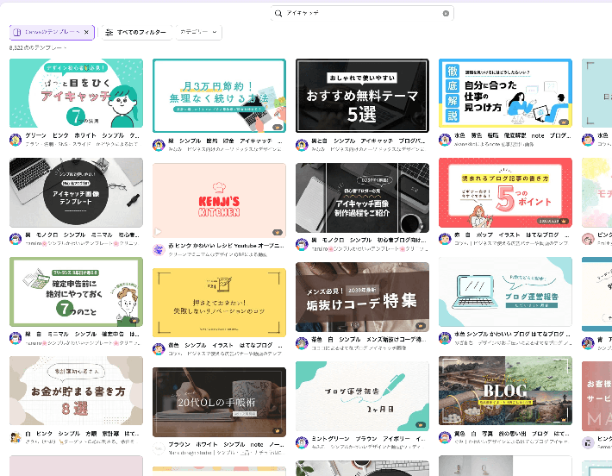612x476 pixels.
Task: Open the おすすめ無料テーマ5選 template
Action: (362, 96)
